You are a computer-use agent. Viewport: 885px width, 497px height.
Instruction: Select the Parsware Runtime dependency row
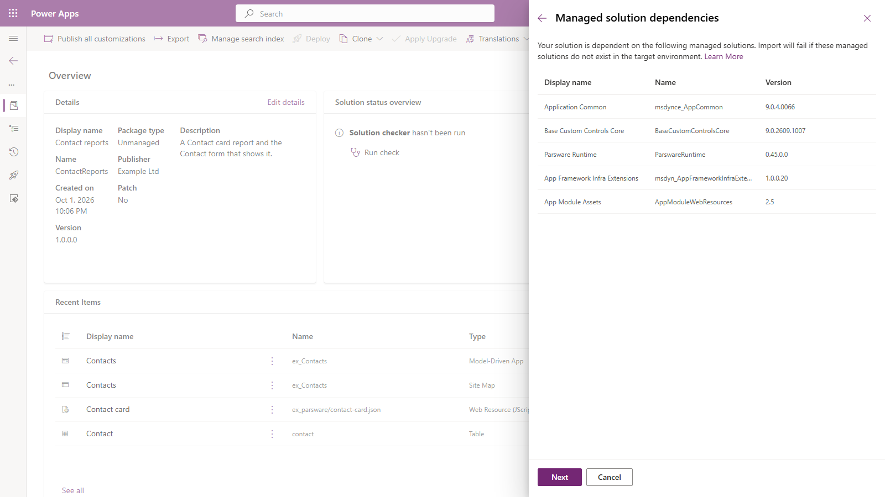[x=707, y=155]
